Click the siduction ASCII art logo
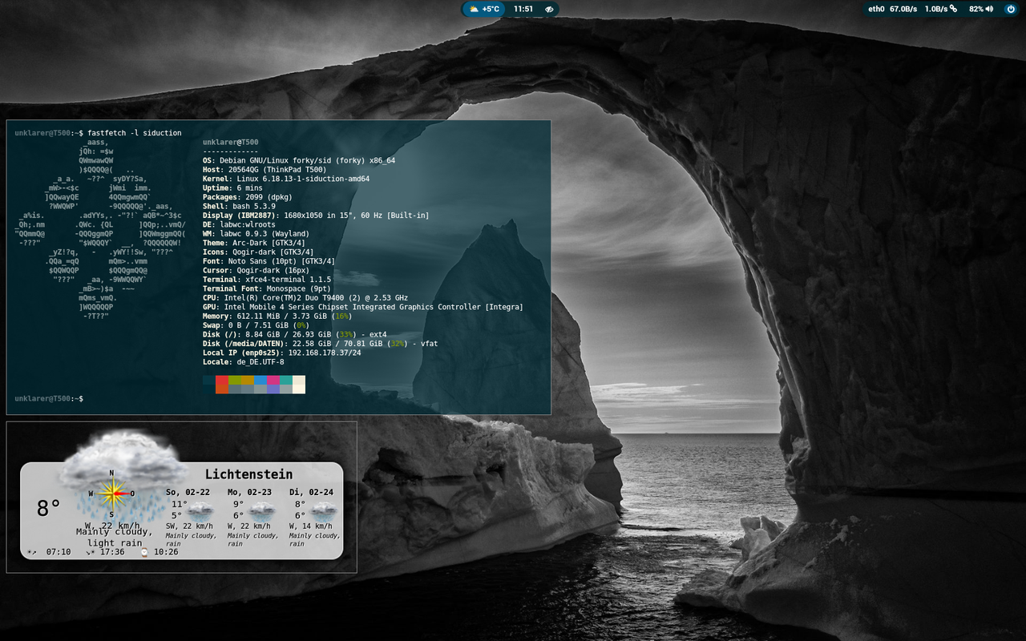Screen dimensions: 1026x641 click(x=100, y=229)
